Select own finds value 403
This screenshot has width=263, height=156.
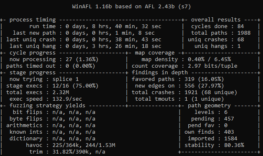tap(229, 132)
